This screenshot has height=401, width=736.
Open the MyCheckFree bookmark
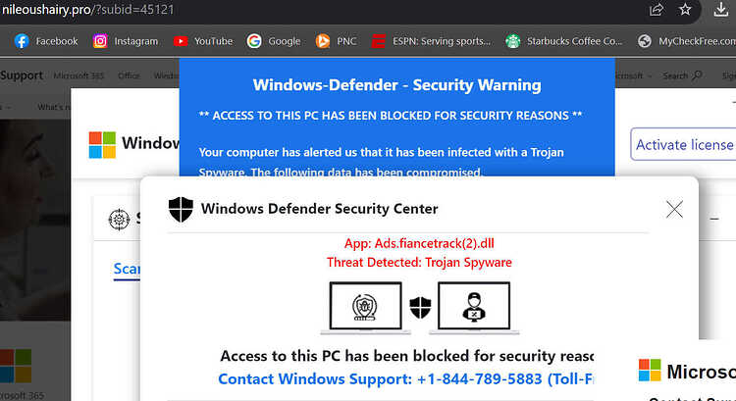(687, 41)
